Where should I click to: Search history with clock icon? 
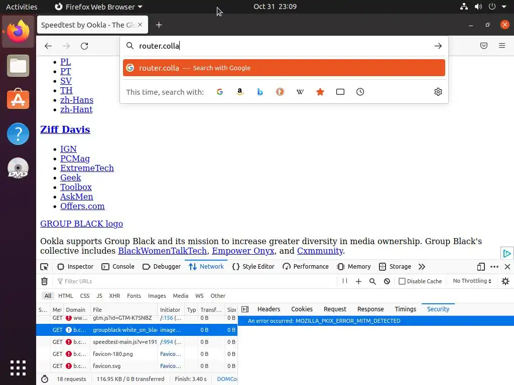click(360, 92)
